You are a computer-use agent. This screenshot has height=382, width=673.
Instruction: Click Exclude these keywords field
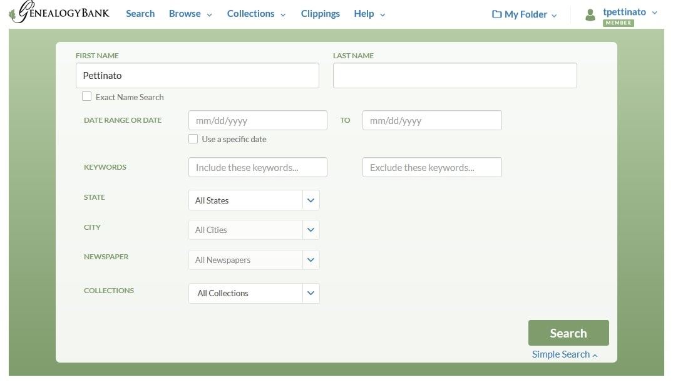click(x=432, y=167)
